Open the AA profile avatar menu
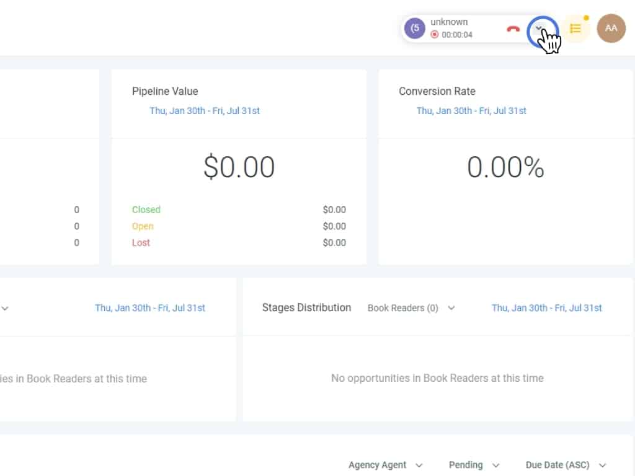Viewport: 635px width, 476px height. (x=611, y=29)
